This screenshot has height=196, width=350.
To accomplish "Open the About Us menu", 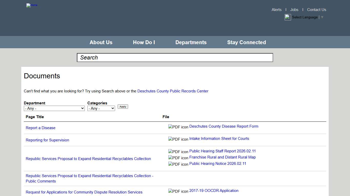I will [x=101, y=42].
